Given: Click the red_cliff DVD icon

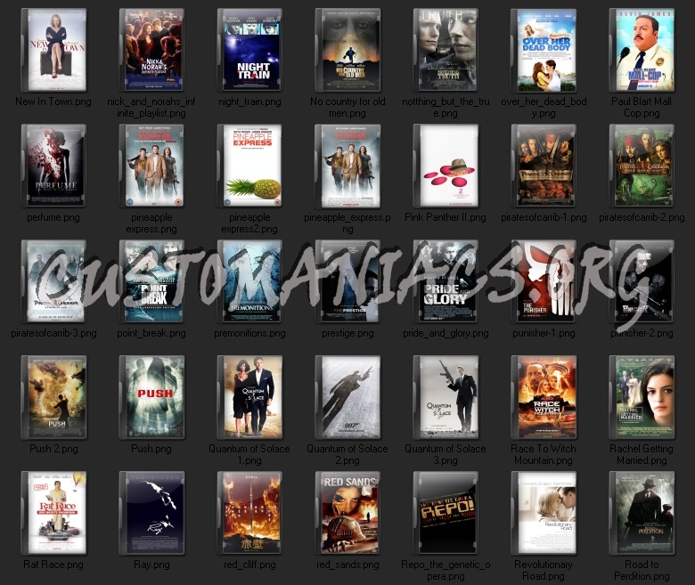Looking at the screenshot, I should point(249,513).
